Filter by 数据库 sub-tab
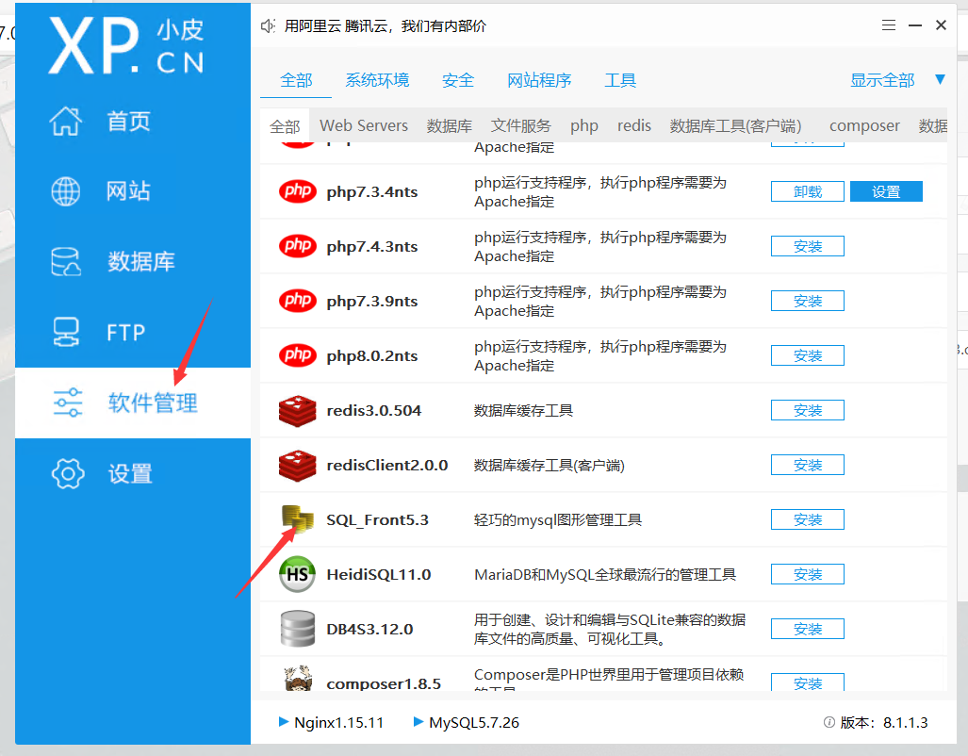Screen dimensions: 968x756 [x=449, y=126]
